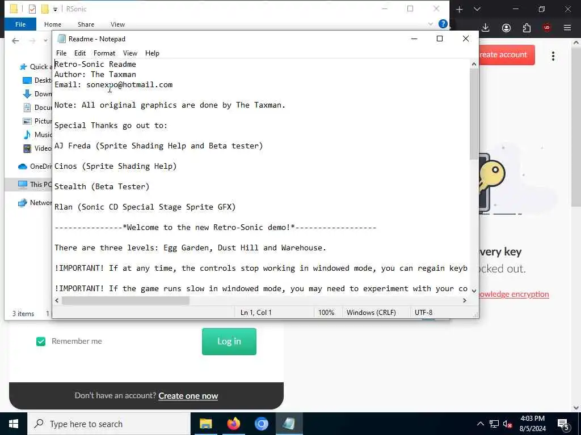Image resolution: width=581 pixels, height=435 pixels.
Task: Open recent locations dropdown in File Explorer
Action: pyautogui.click(x=45, y=41)
